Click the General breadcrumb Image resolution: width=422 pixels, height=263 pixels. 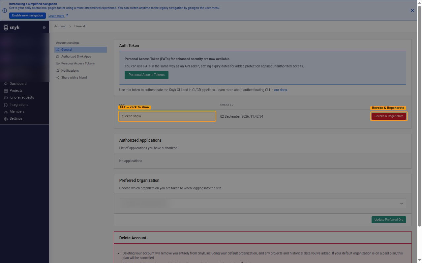[79, 26]
